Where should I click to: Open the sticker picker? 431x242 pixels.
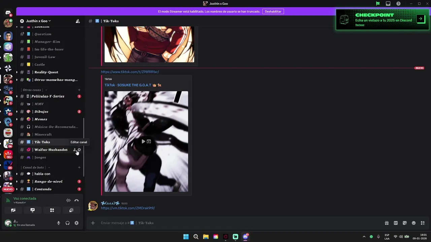click(405, 223)
